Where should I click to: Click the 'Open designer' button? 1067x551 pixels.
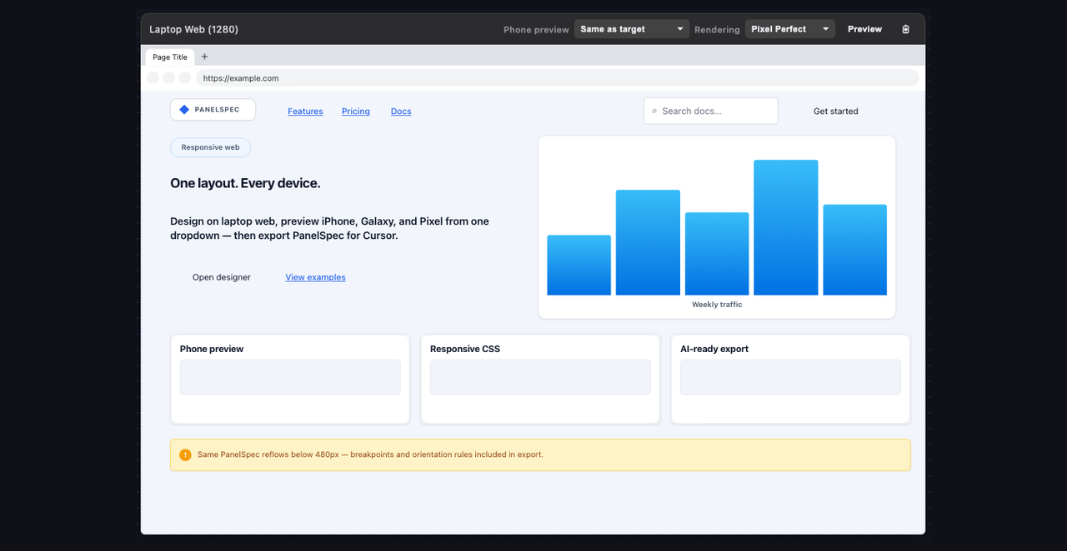(222, 277)
